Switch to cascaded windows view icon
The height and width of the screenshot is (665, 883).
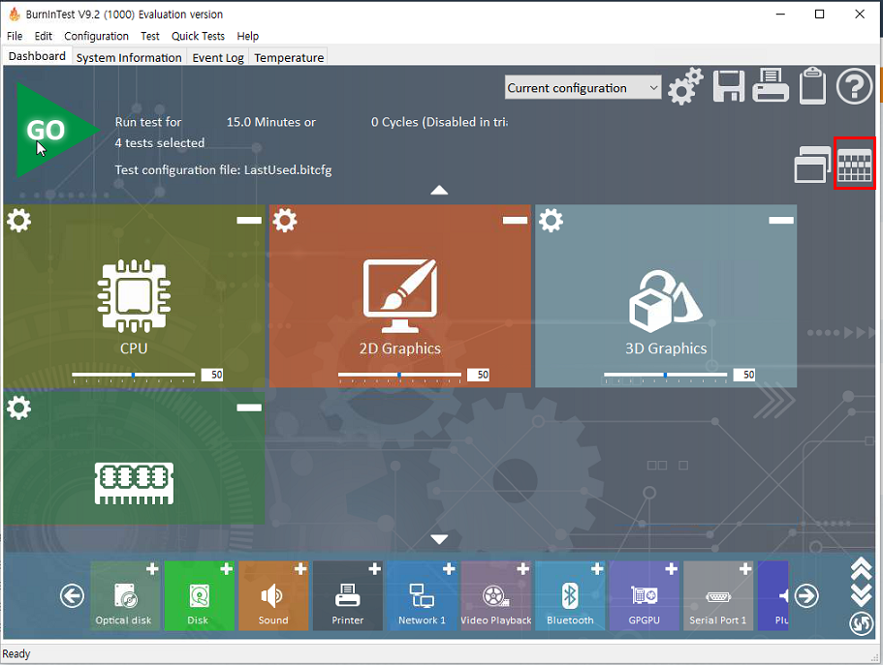(x=812, y=165)
